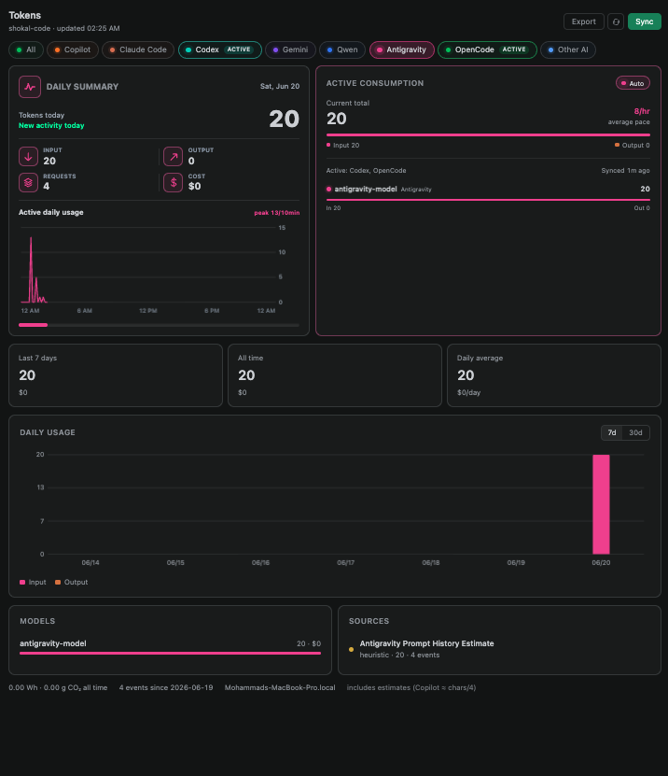This screenshot has height=776, width=668.
Task: Select the Claude Code filter chip
Action: click(138, 50)
